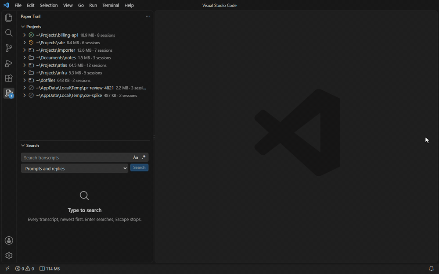
Task: Open the Search view magnifier in the activity bar
Action: point(9,33)
